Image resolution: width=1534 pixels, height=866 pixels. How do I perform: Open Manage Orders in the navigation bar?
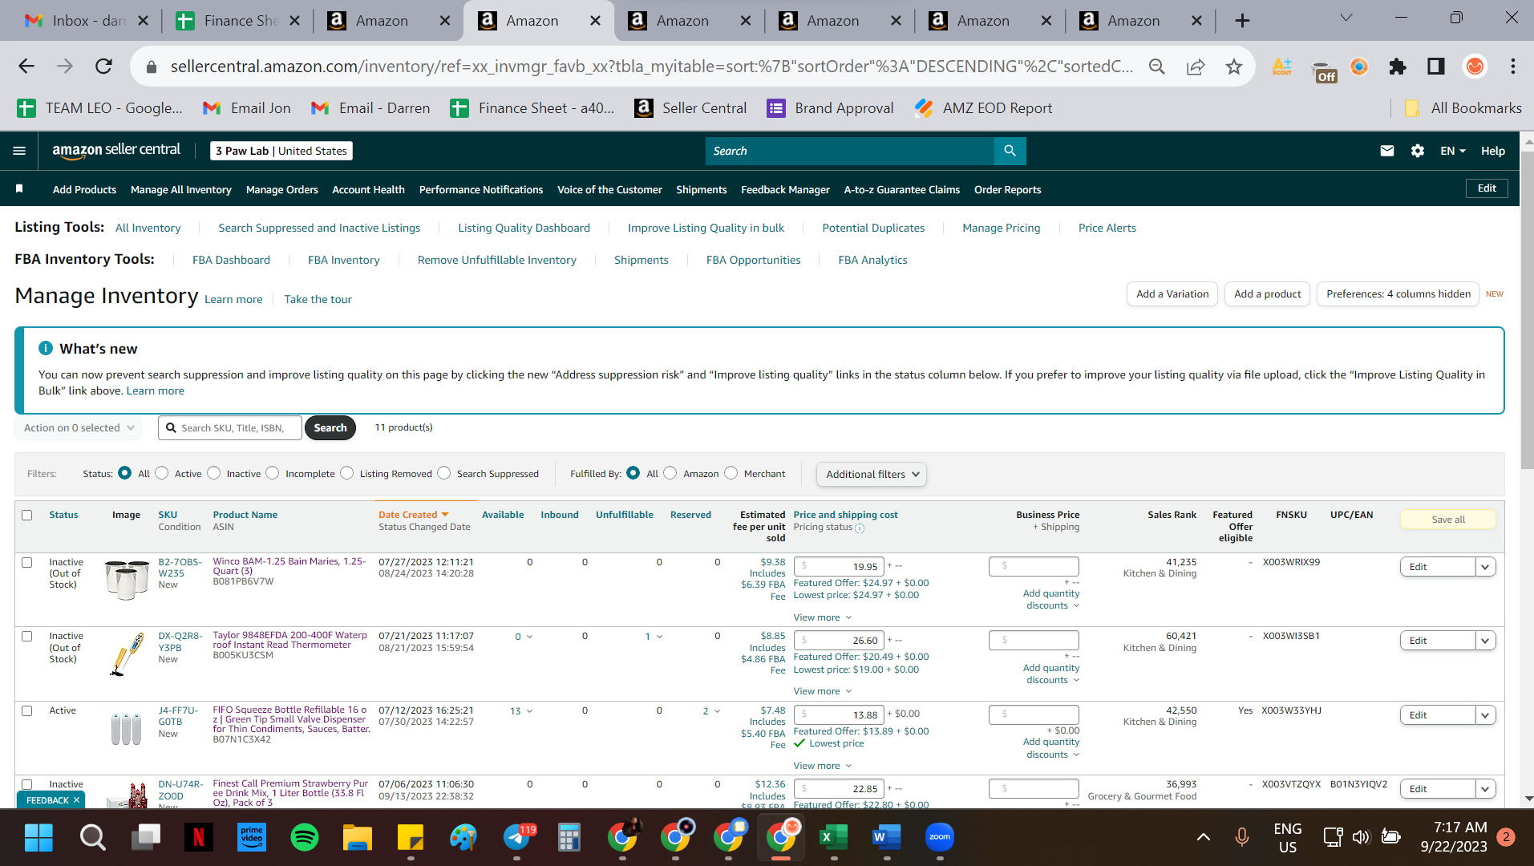[x=282, y=189]
